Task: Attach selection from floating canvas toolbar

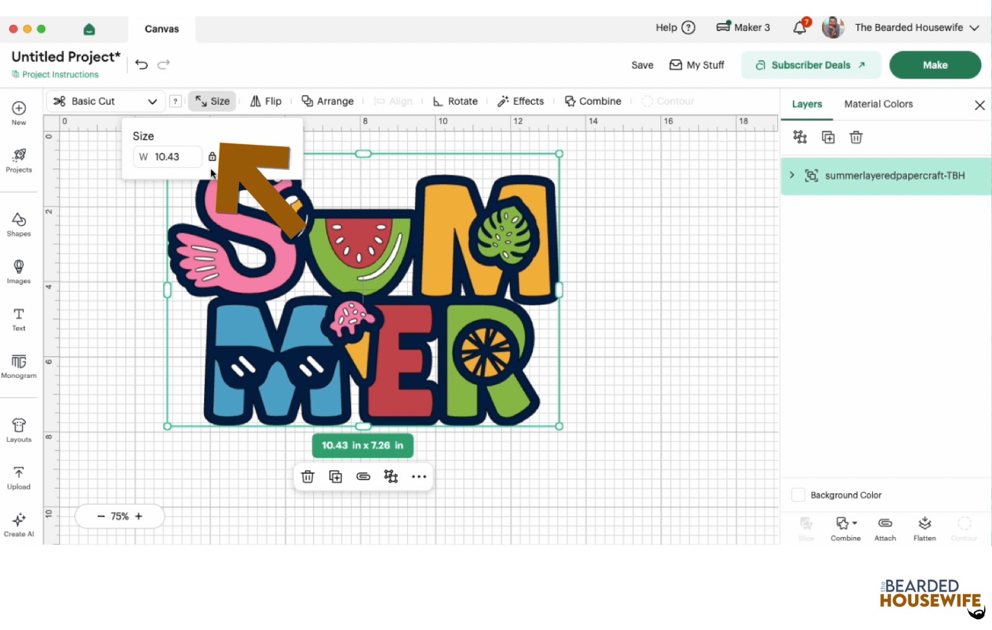Action: pos(363,476)
